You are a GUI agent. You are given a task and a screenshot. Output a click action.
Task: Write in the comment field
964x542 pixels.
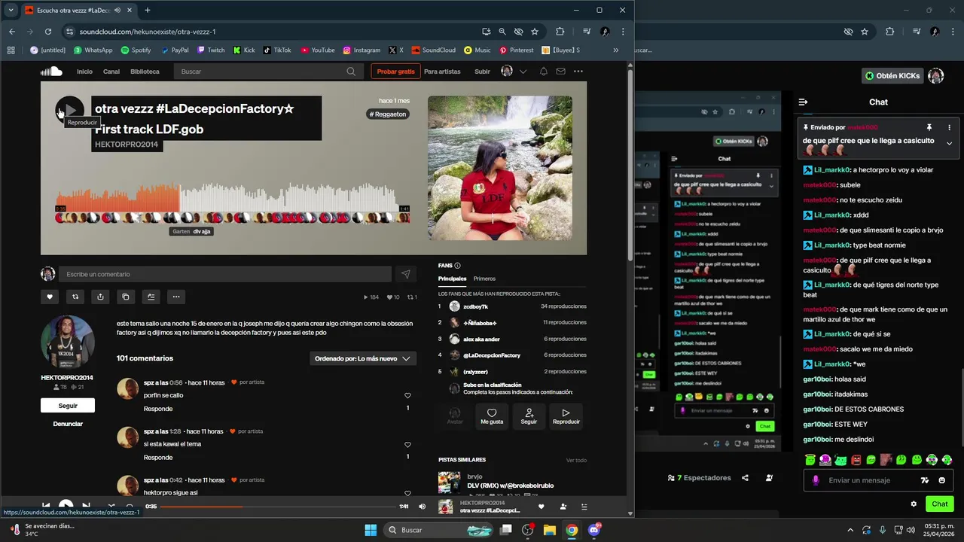point(225,274)
